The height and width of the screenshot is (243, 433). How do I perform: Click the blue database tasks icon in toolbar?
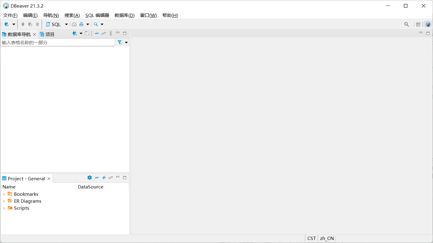81,24
